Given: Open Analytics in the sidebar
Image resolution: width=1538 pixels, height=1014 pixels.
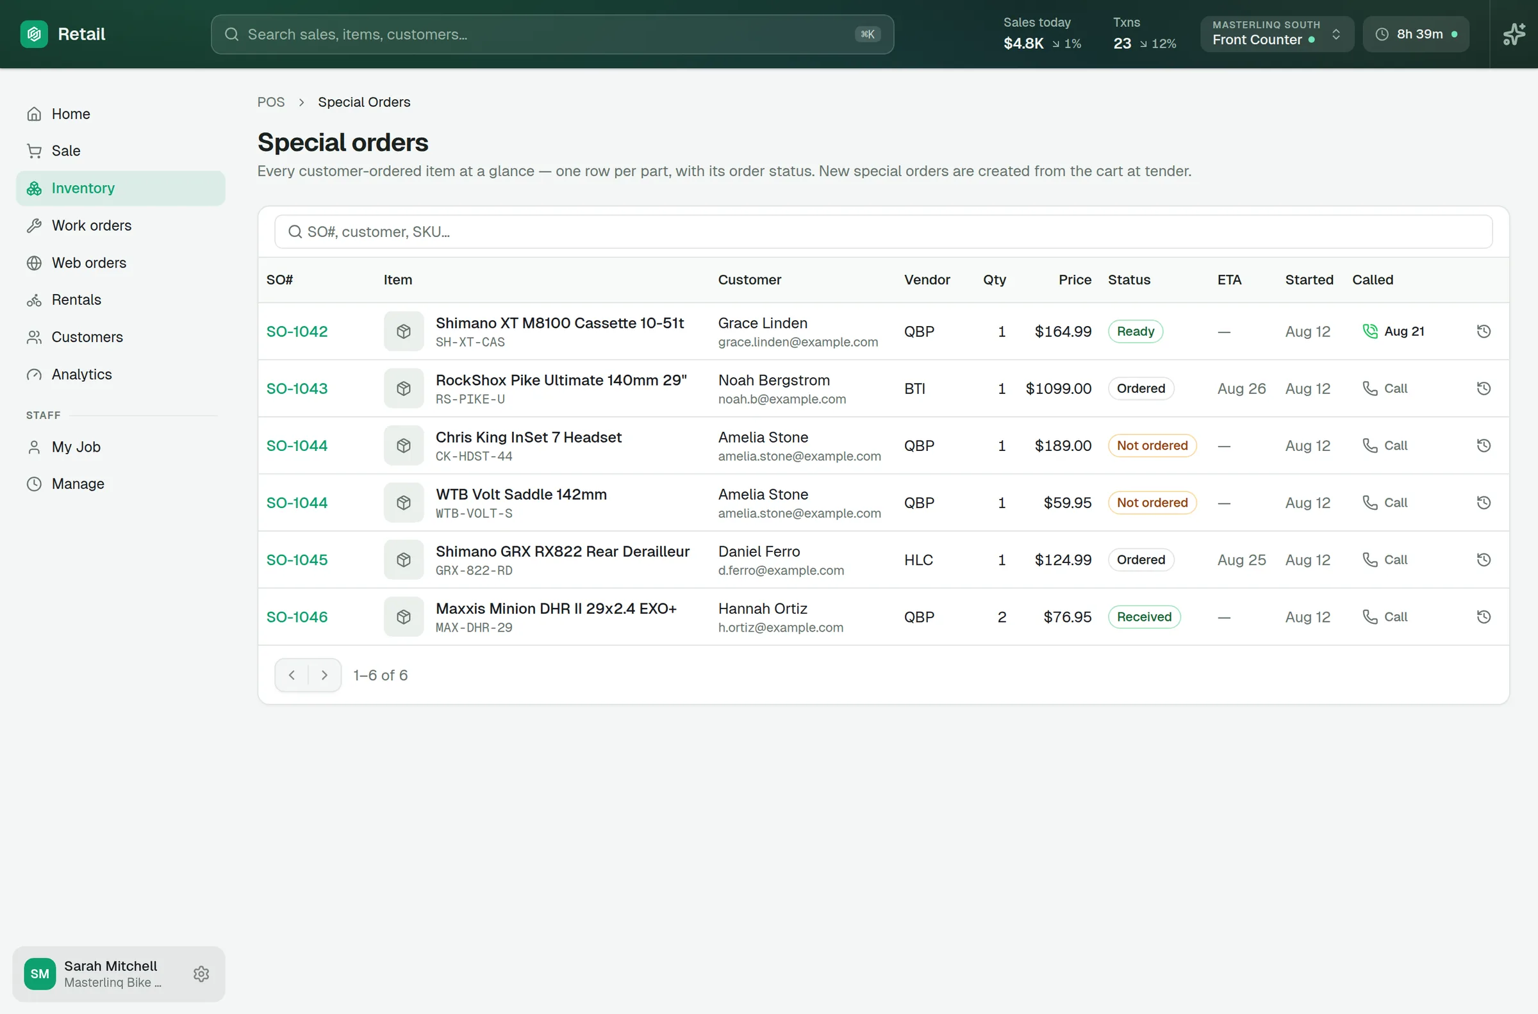Looking at the screenshot, I should 120,375.
